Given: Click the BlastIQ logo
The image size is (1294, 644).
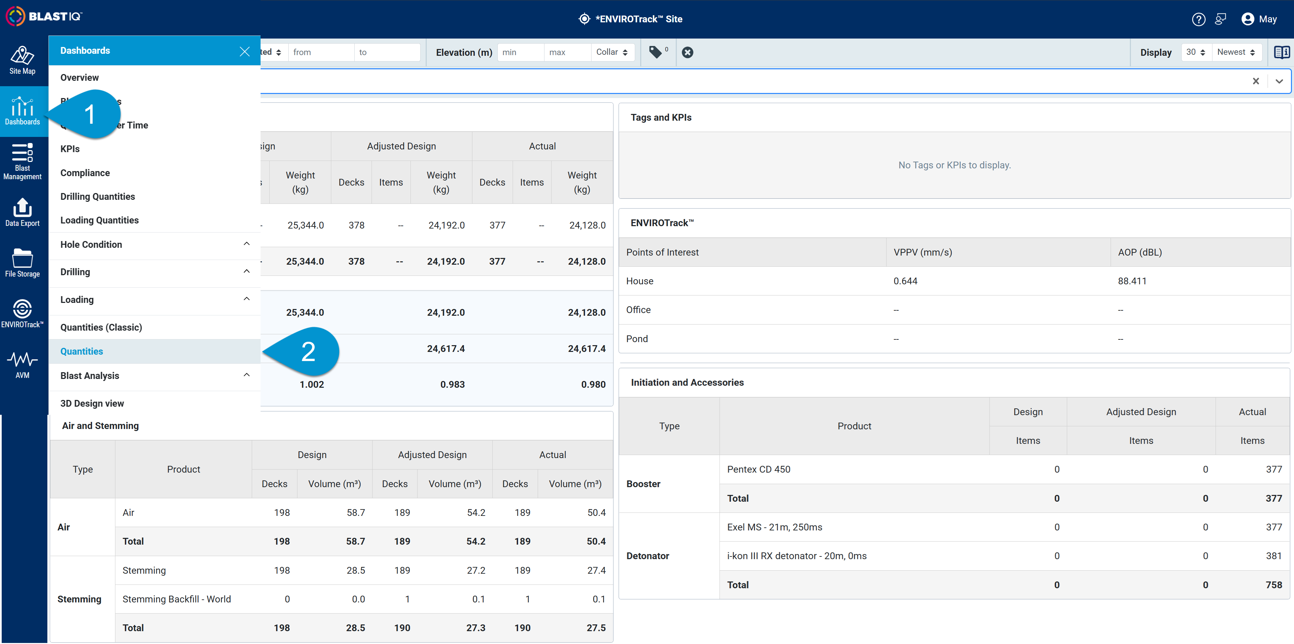Looking at the screenshot, I should coord(44,17).
